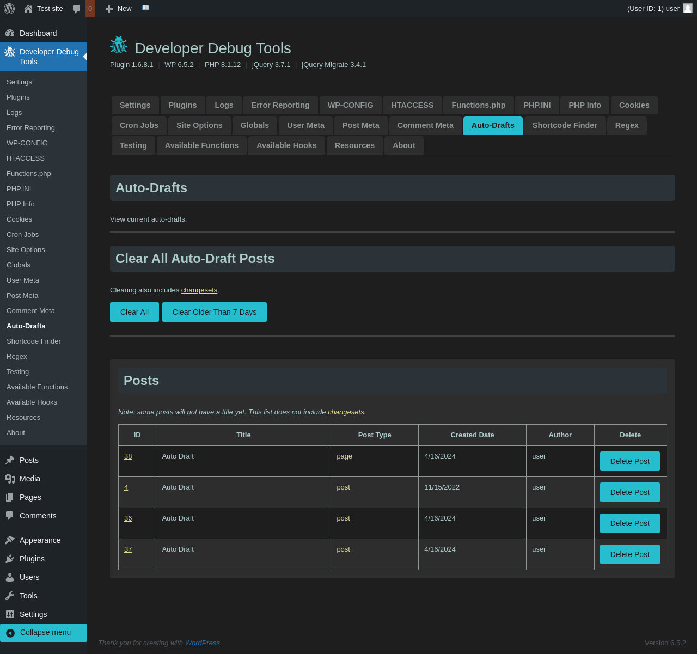Click the WordPress logo icon in admin bar

[9, 9]
